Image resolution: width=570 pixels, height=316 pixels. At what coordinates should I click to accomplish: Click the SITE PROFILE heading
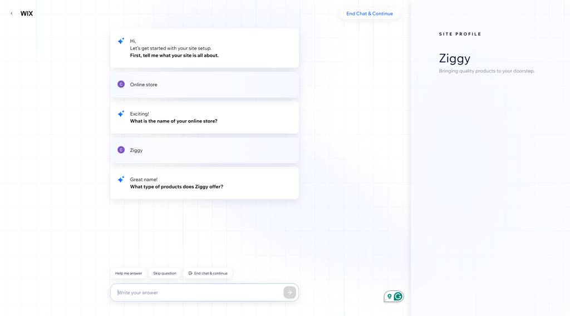pyautogui.click(x=460, y=34)
